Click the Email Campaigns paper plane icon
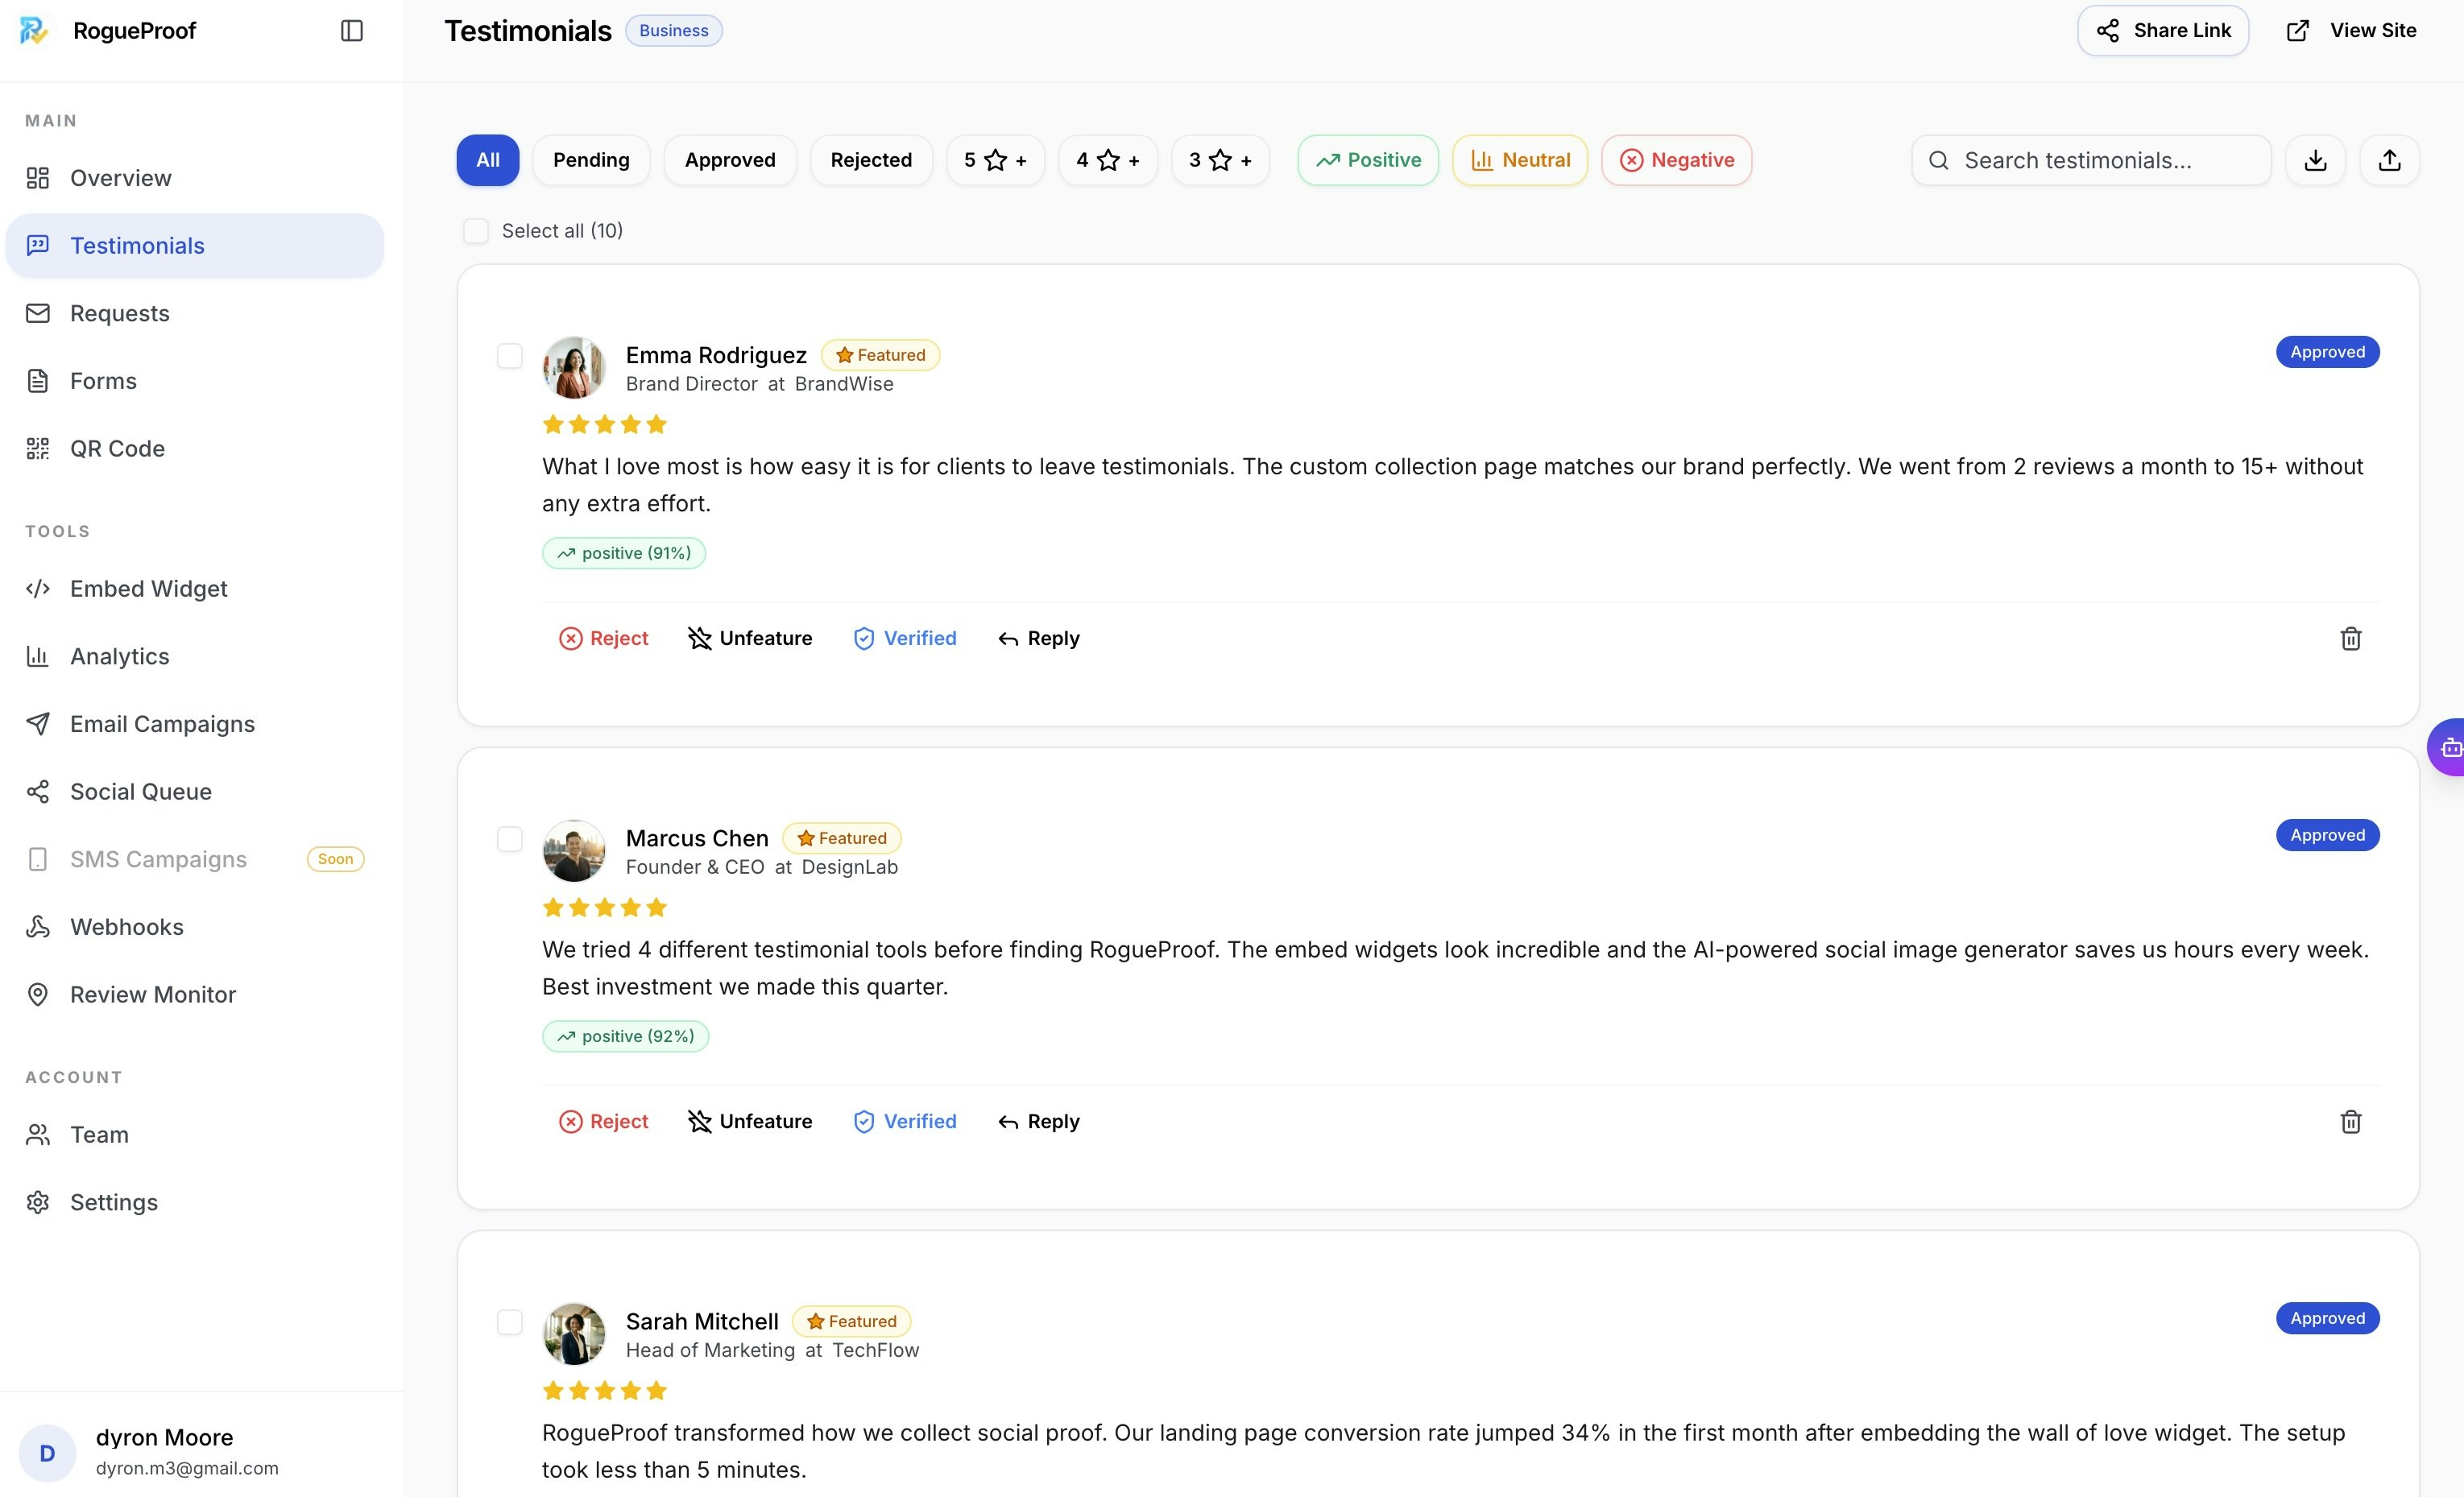The image size is (2464, 1497). click(38, 724)
